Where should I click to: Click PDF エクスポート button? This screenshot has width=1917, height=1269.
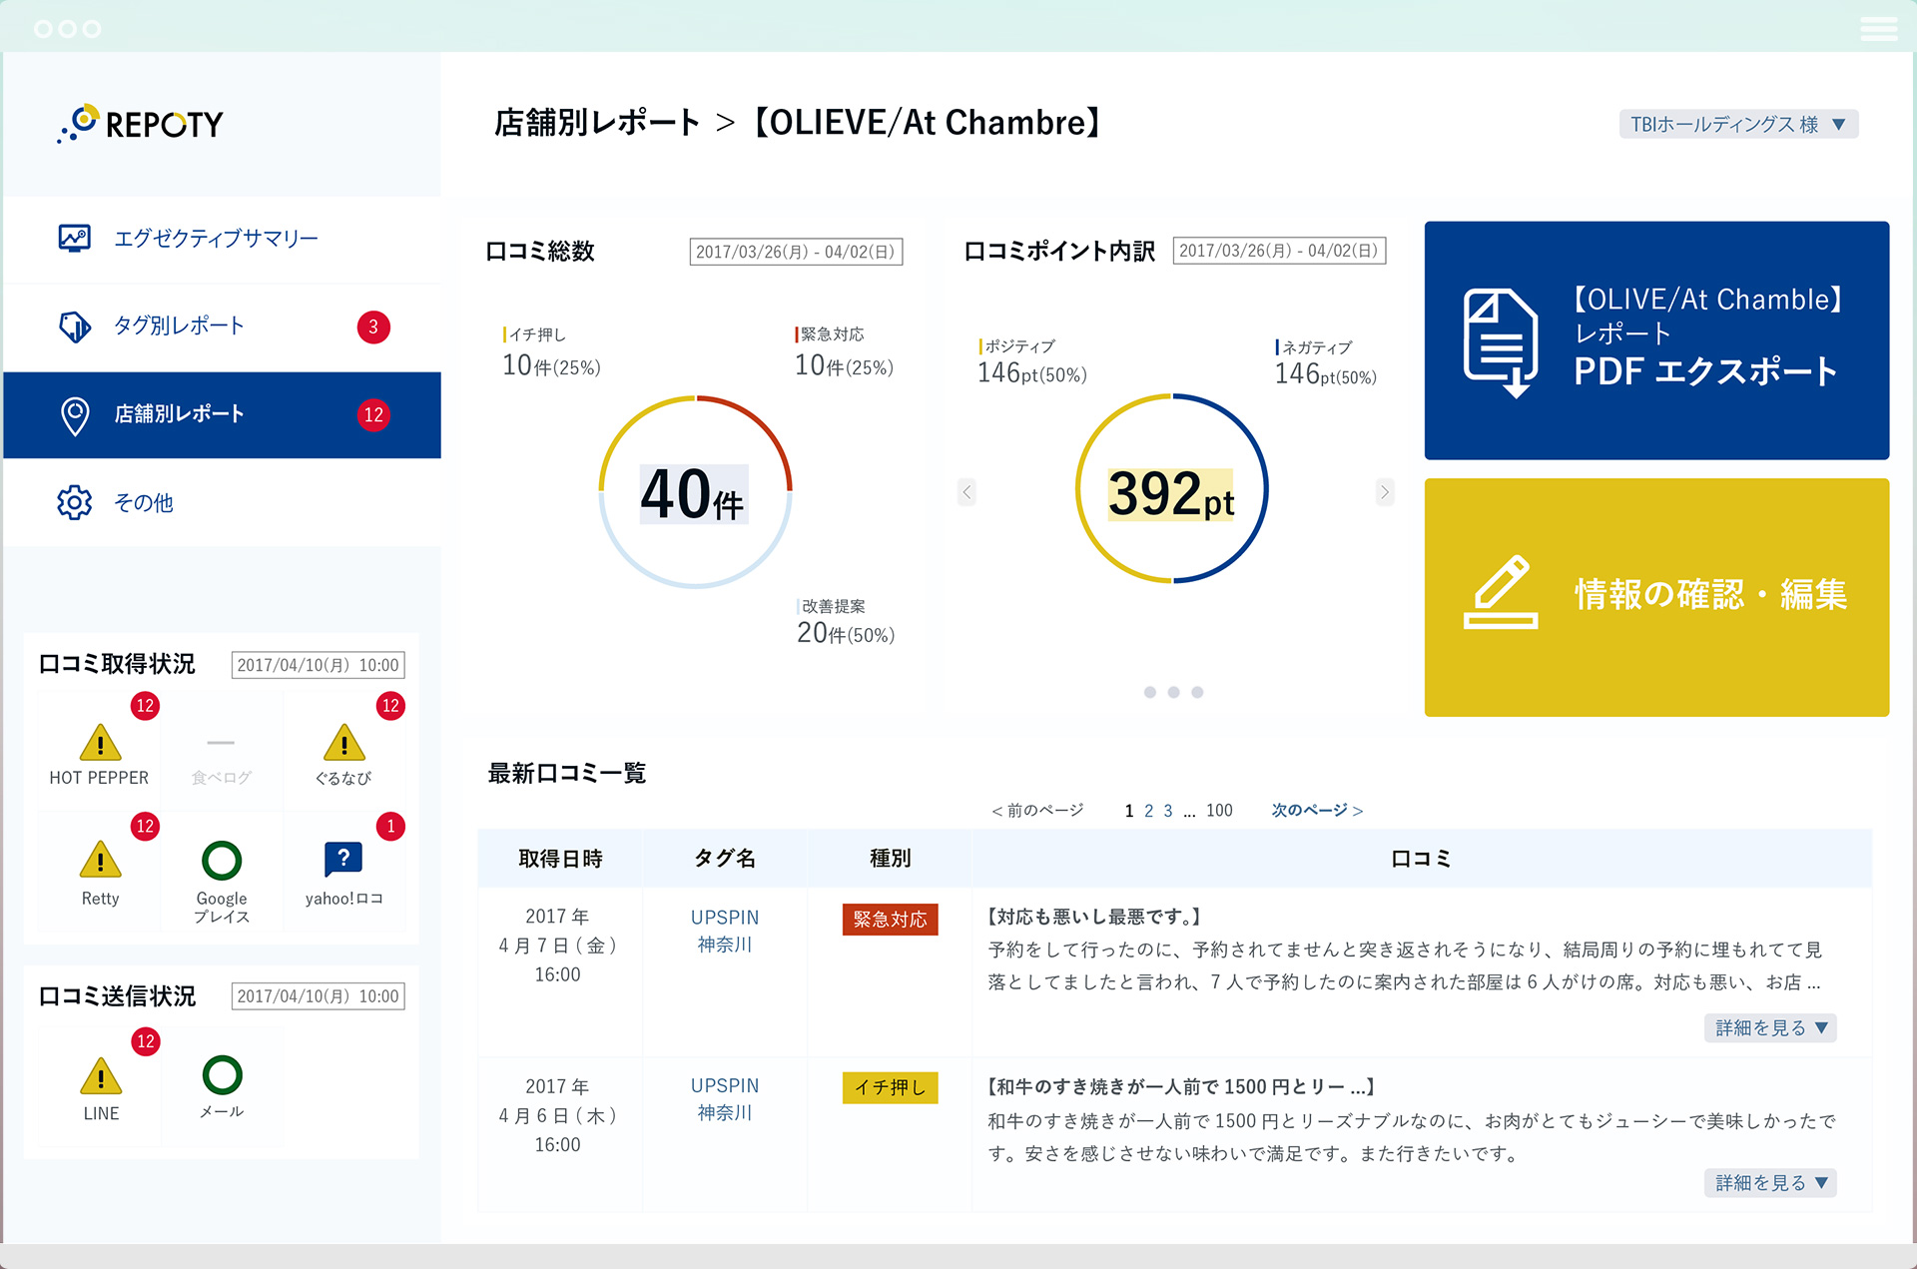pyautogui.click(x=1655, y=340)
